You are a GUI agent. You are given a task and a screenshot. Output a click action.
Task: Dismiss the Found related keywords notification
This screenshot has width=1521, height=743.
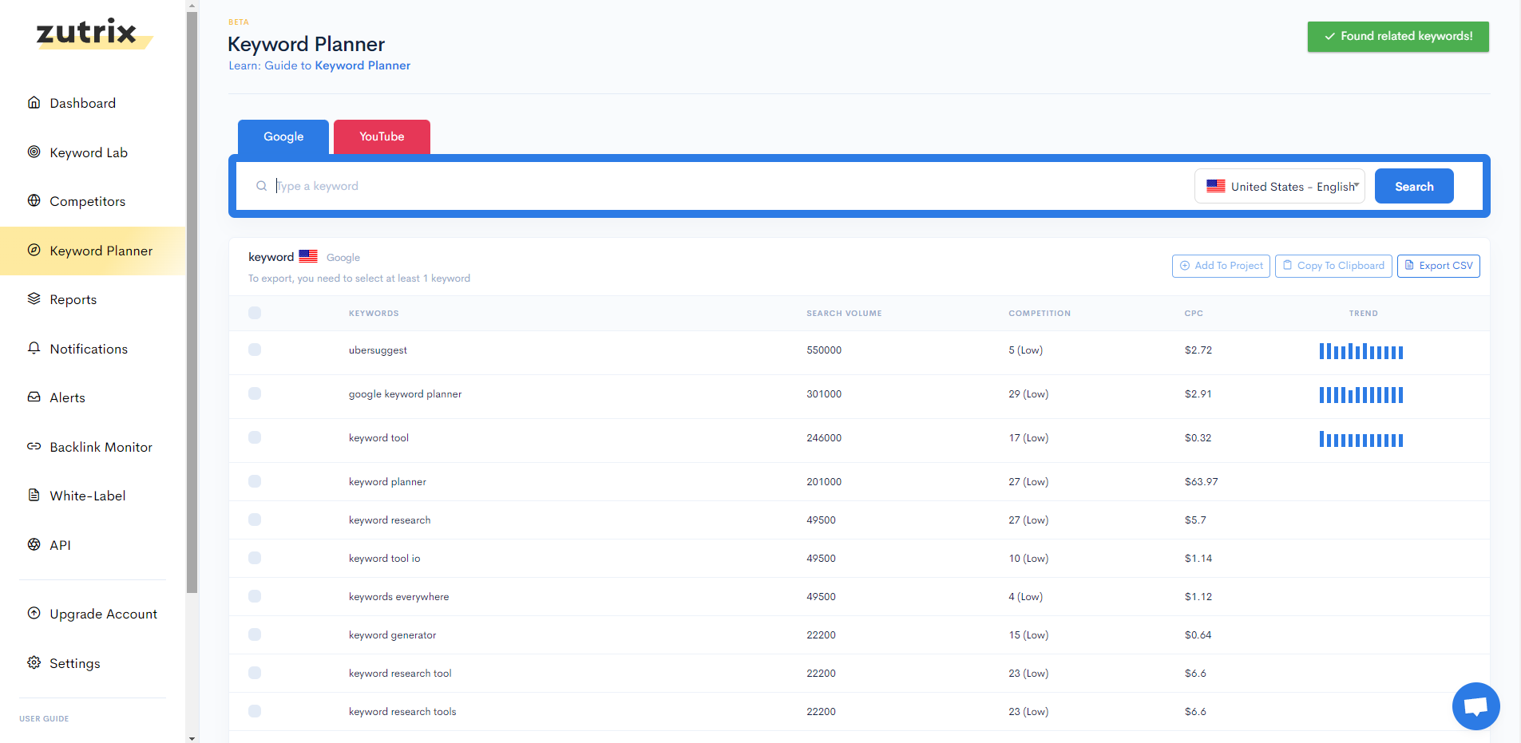(1398, 37)
